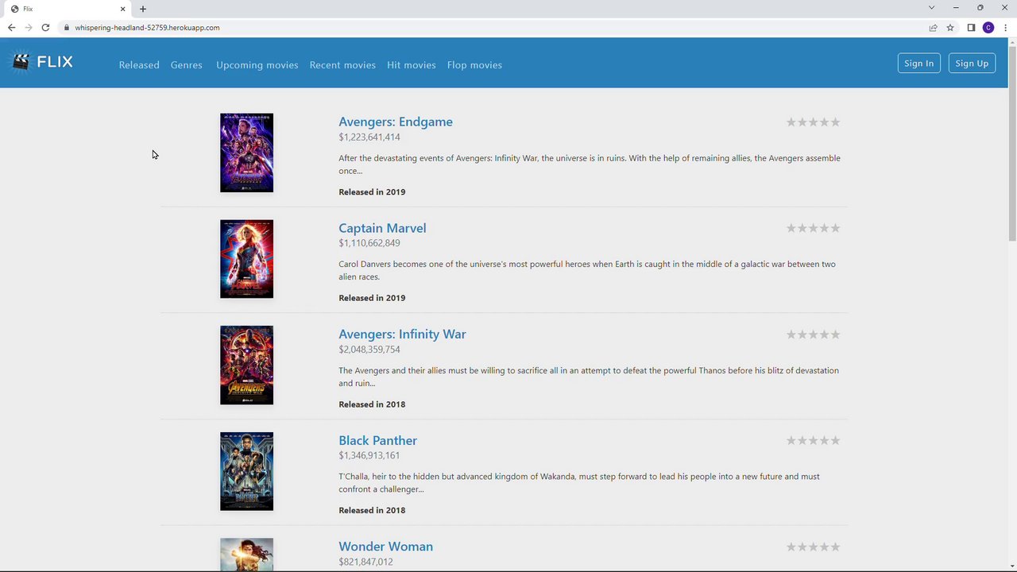Open the Avengers: Infinity War title link
The image size is (1017, 572).
click(402, 334)
